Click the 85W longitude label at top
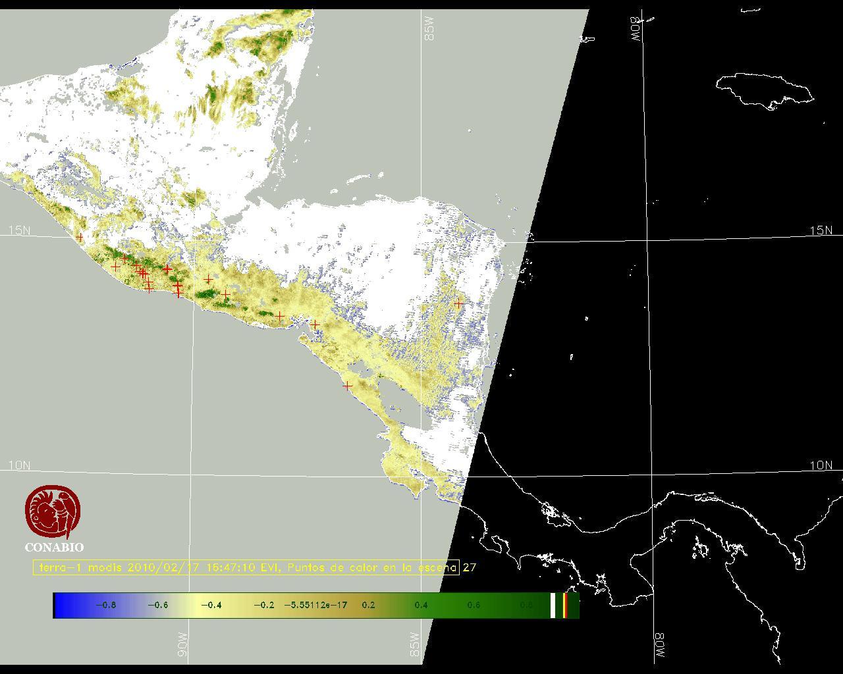843x674 pixels. tap(429, 29)
